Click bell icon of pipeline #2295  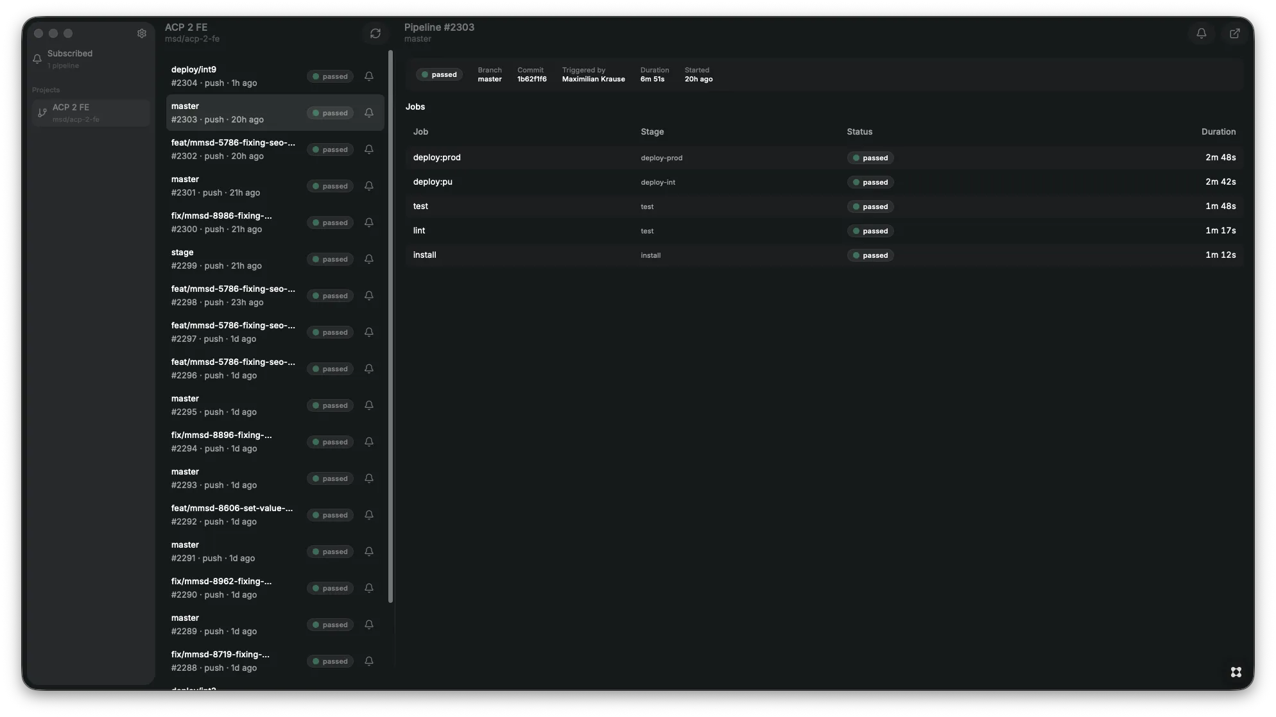tap(369, 405)
